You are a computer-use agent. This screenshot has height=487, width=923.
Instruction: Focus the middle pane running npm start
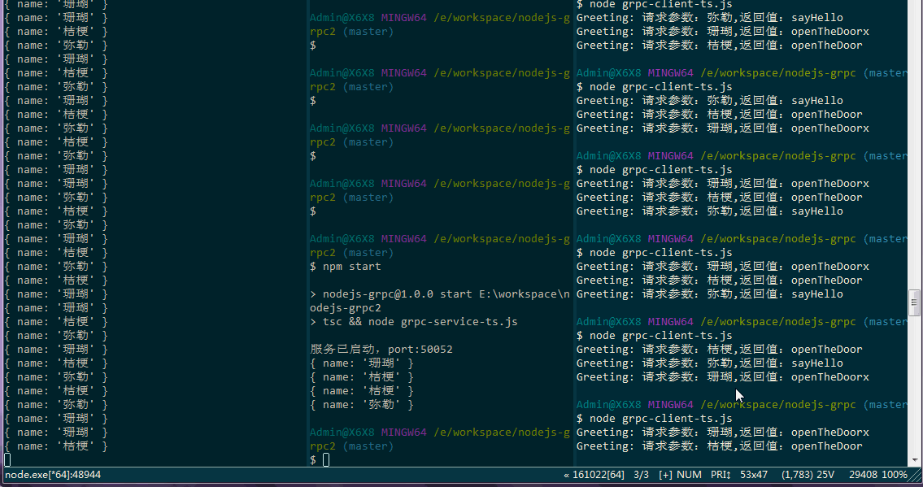point(407,325)
